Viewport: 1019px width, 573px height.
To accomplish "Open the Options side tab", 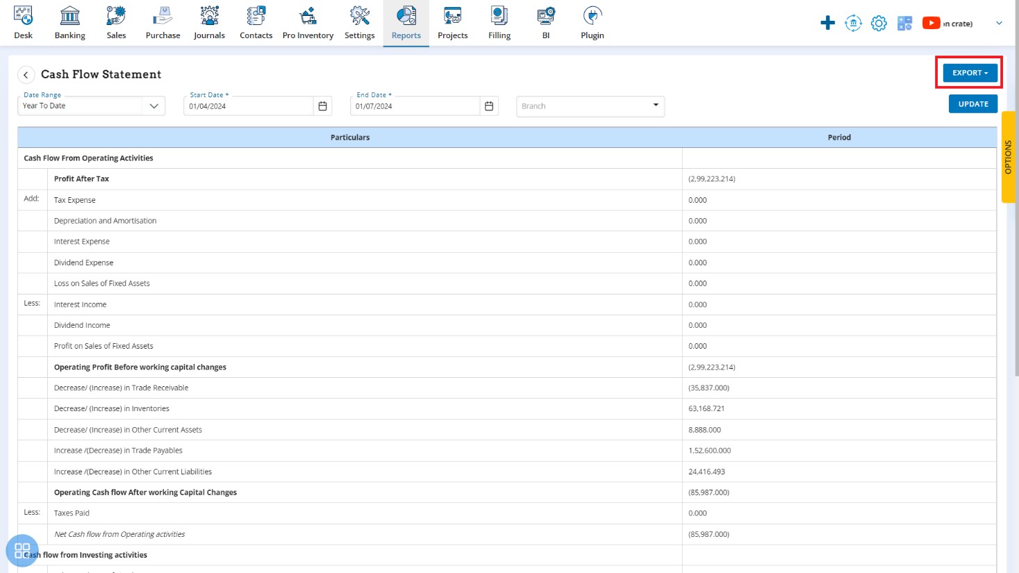I will [x=1009, y=157].
